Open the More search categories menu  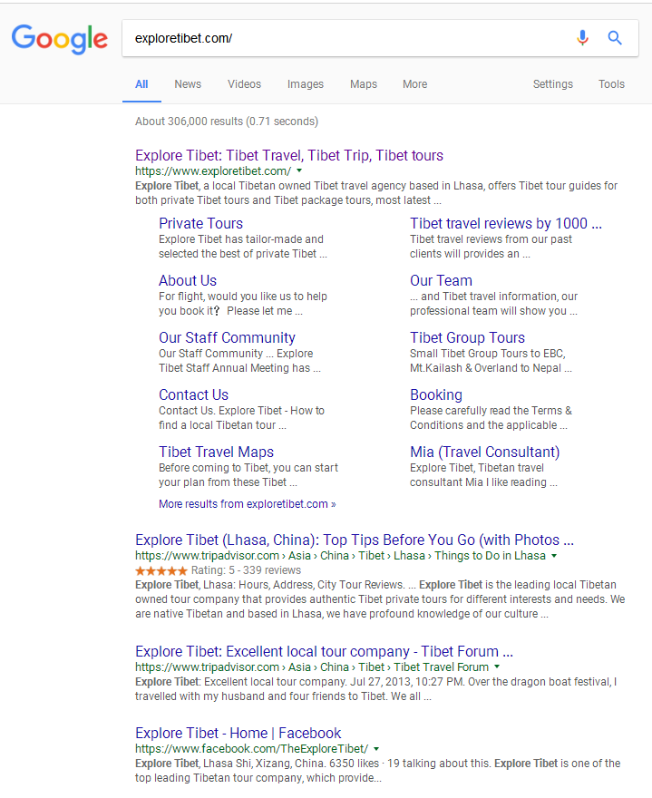coord(414,84)
